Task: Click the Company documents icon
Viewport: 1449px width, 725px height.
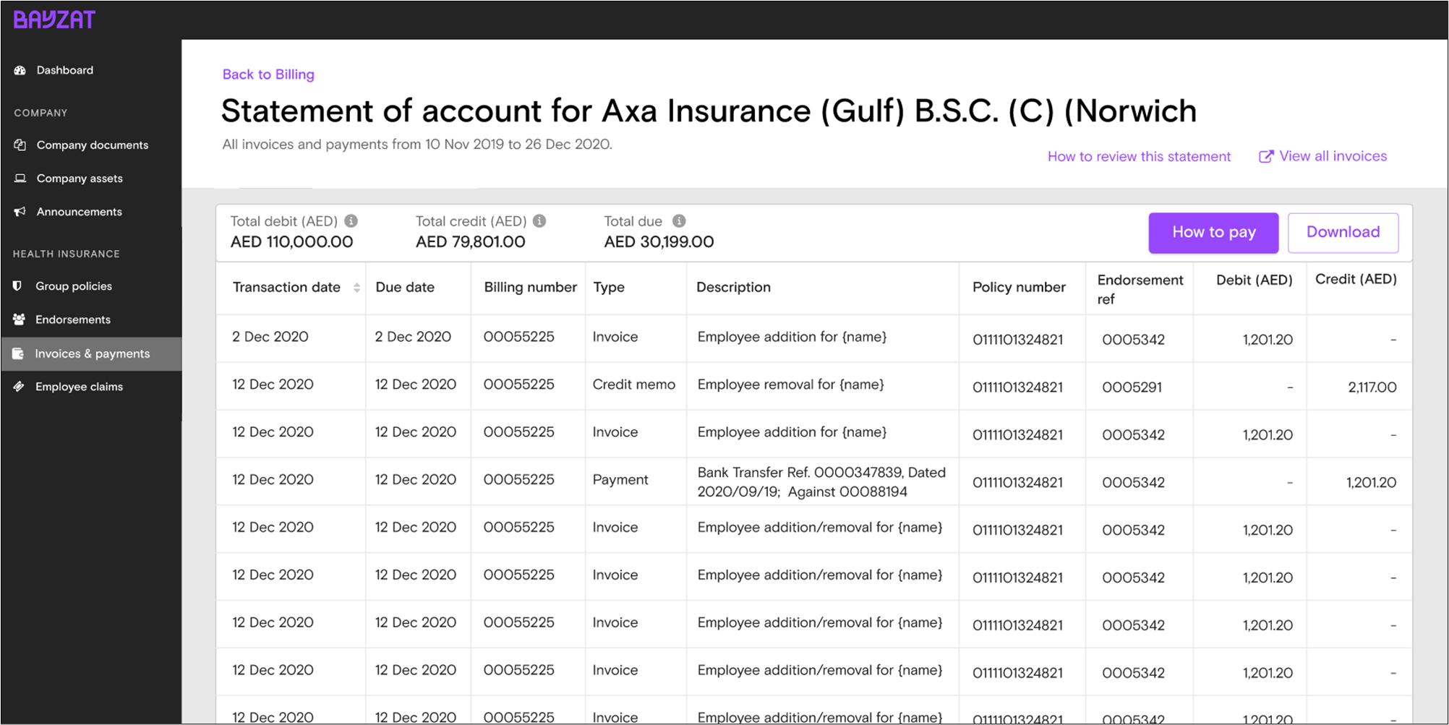Action: click(x=20, y=145)
